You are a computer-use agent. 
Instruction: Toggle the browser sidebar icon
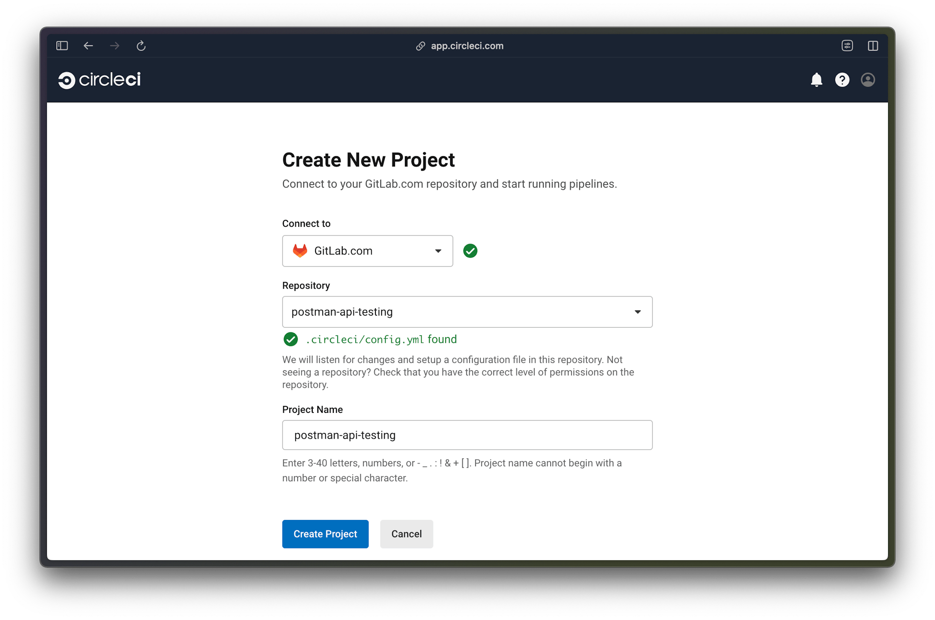tap(61, 45)
